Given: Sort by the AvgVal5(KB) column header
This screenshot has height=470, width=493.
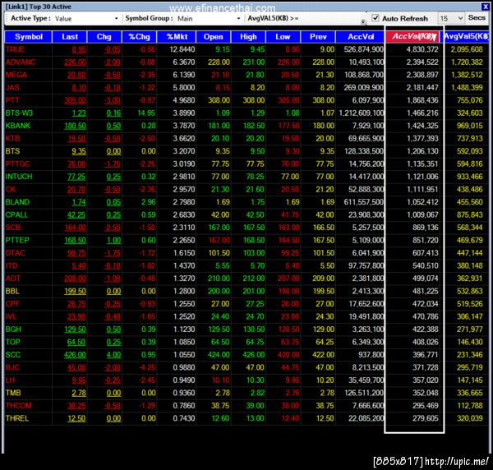Looking at the screenshot, I should coord(466,36).
